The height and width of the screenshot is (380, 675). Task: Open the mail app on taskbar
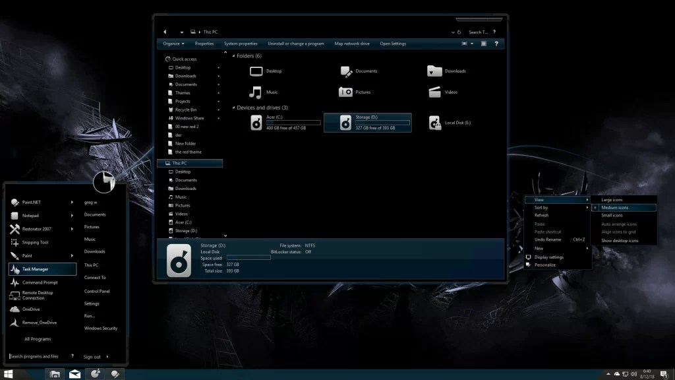pyautogui.click(x=75, y=374)
